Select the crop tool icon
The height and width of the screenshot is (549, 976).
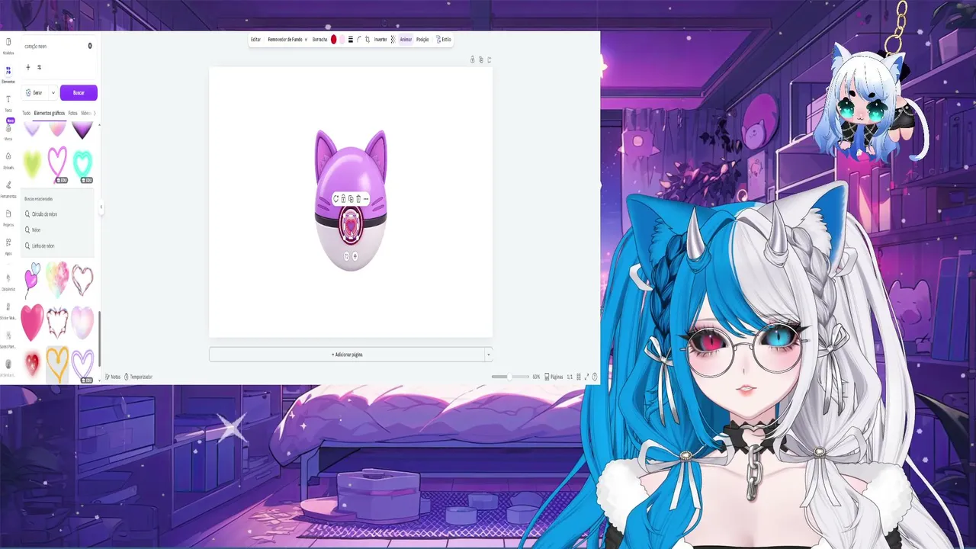(368, 40)
